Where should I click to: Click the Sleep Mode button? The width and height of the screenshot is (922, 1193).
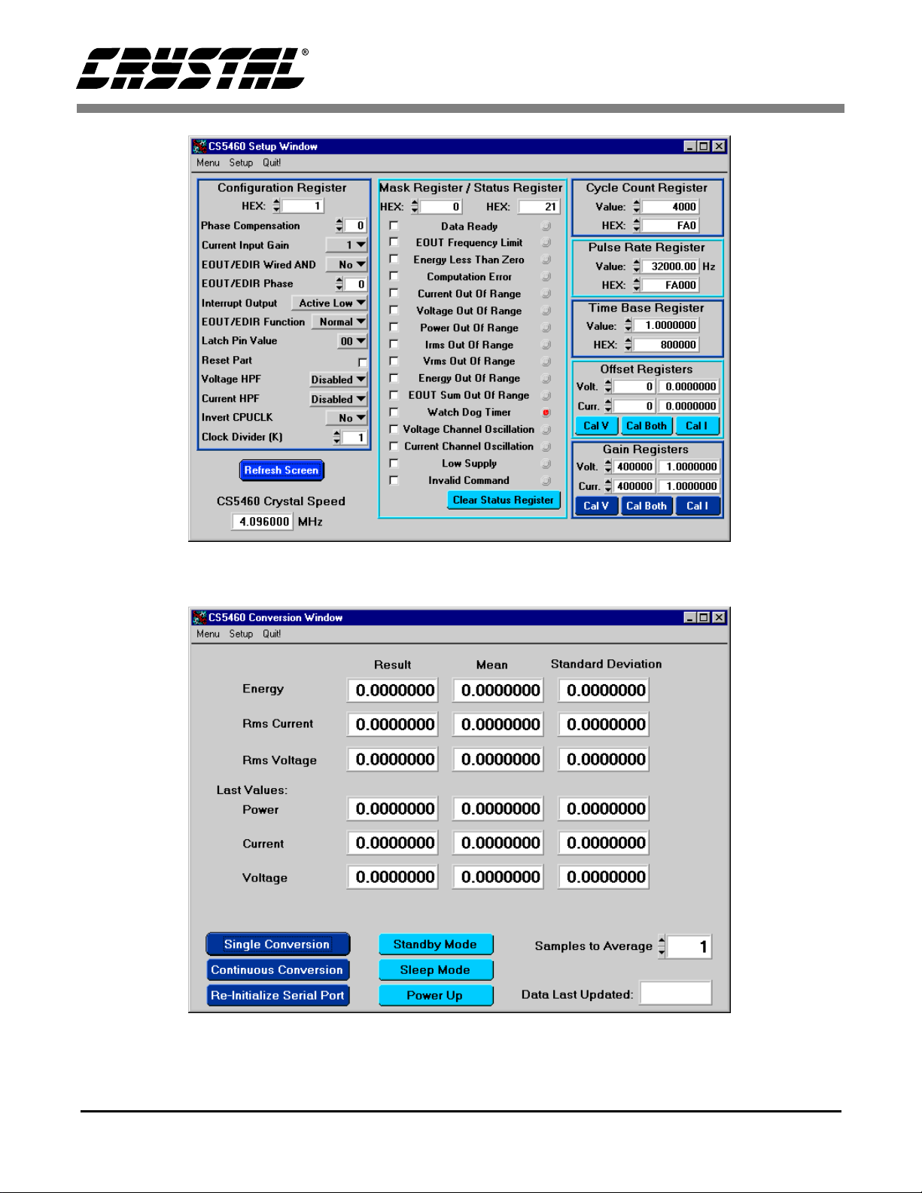[436, 970]
